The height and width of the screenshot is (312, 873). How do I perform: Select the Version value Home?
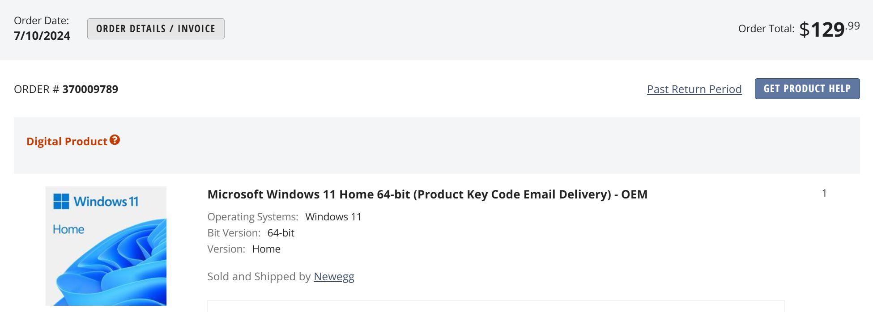pos(266,249)
